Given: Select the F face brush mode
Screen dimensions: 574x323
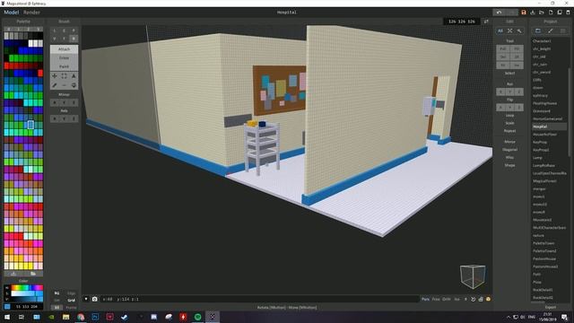Looking at the screenshot, I should click(x=64, y=39).
